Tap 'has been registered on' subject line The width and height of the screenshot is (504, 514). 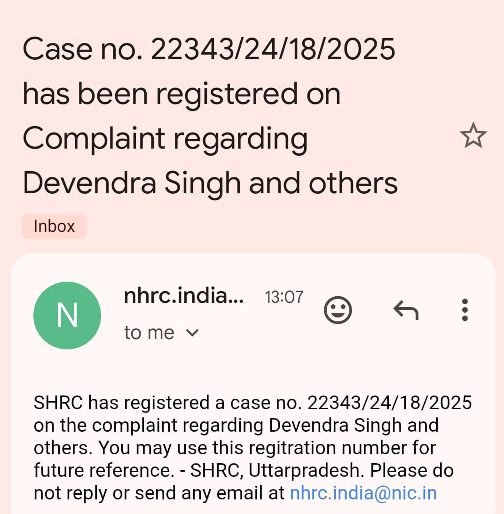coord(181,94)
